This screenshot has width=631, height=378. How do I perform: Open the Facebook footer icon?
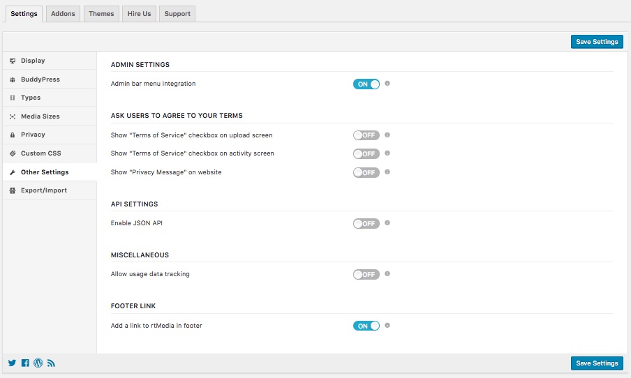(25, 363)
